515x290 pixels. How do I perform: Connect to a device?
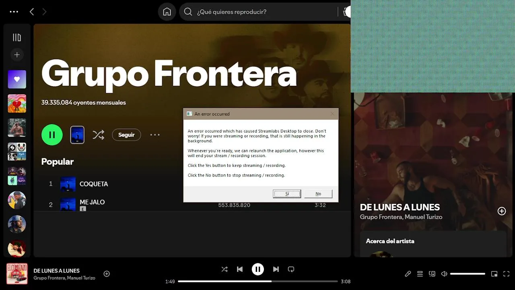coord(432,274)
